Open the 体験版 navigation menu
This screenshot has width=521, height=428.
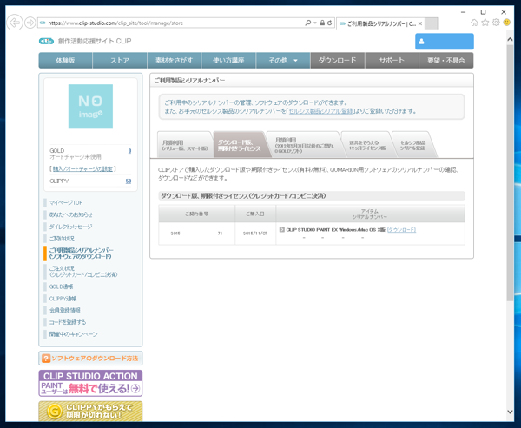(x=65, y=60)
